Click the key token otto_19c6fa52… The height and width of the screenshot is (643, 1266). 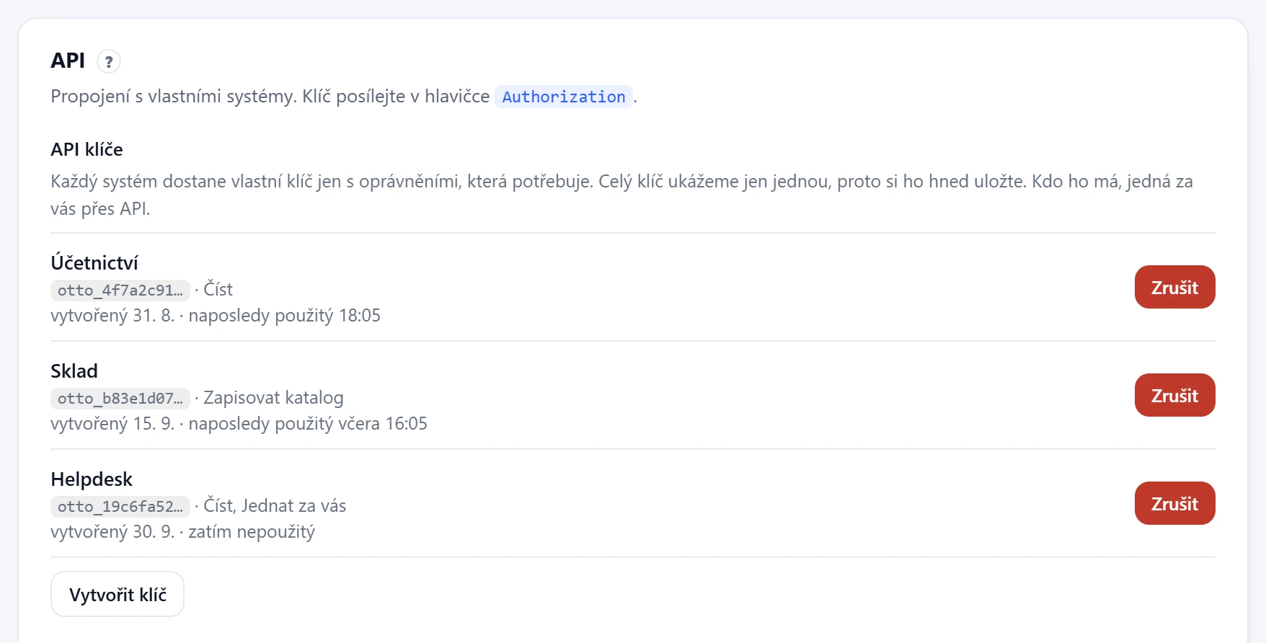(120, 506)
